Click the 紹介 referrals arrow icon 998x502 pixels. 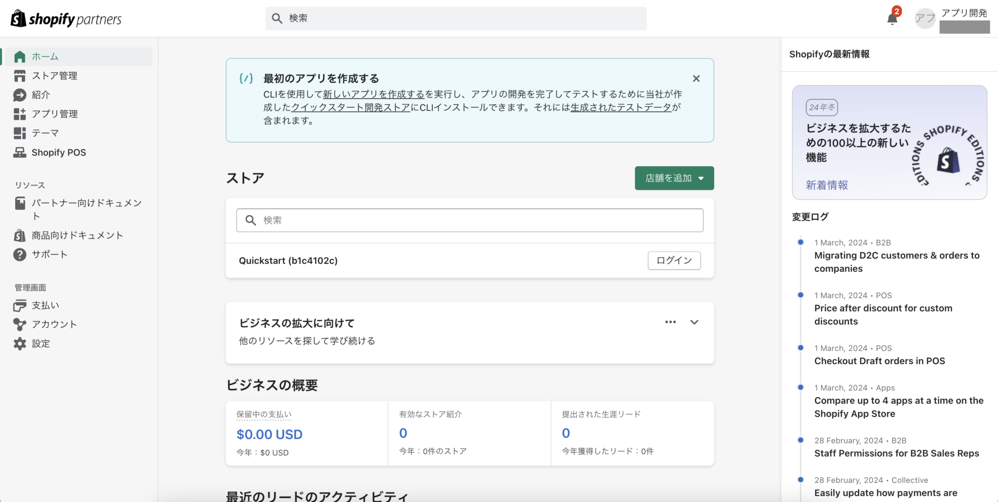[x=19, y=94]
